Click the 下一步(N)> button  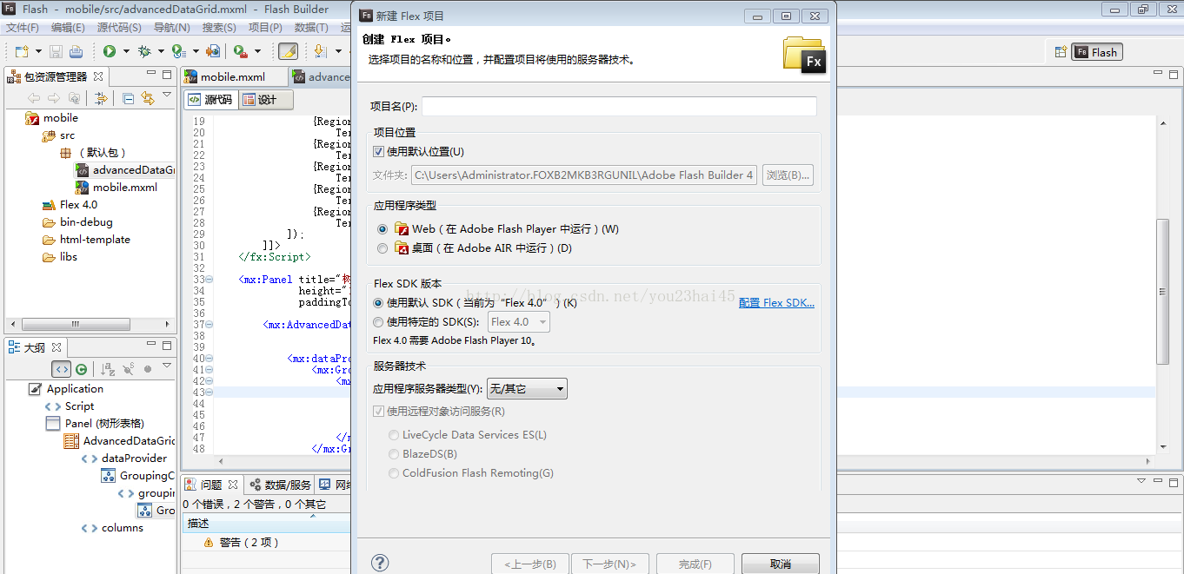coord(609,564)
